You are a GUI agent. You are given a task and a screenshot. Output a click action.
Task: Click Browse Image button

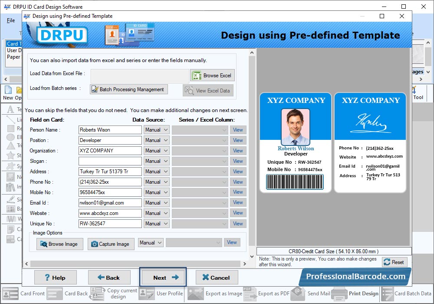[x=59, y=244]
